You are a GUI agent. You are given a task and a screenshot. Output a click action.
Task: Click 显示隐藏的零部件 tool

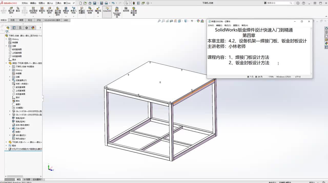coord(58,12)
